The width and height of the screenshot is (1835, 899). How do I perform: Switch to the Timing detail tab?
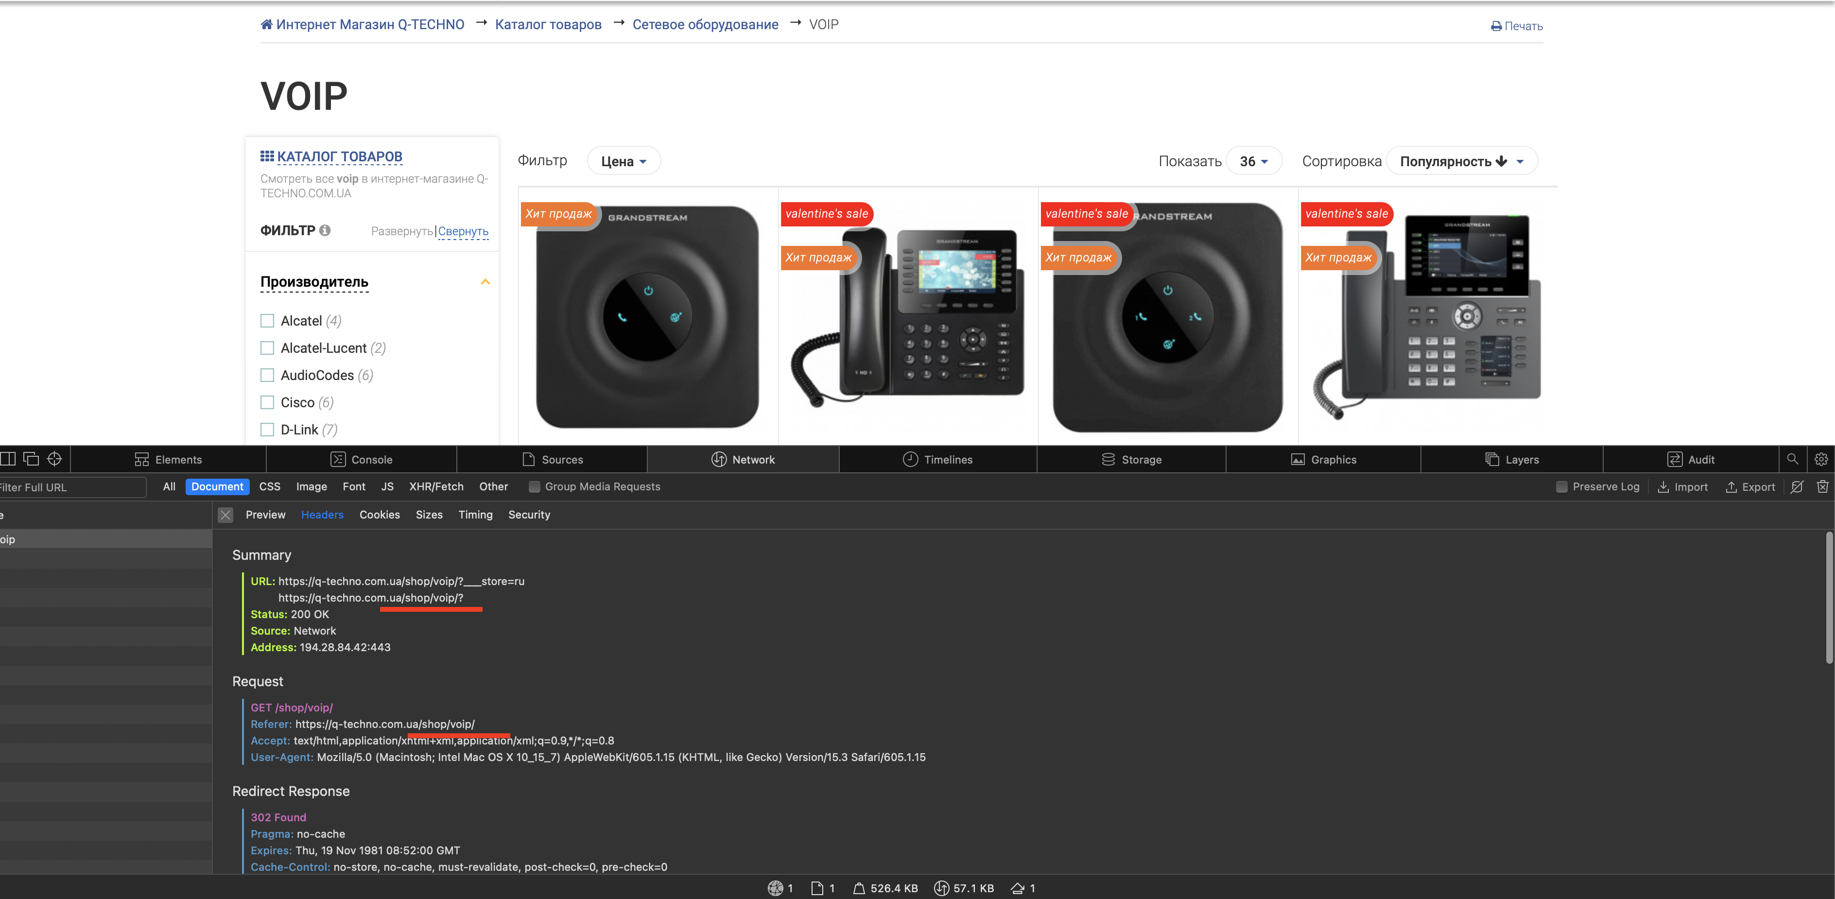click(475, 514)
